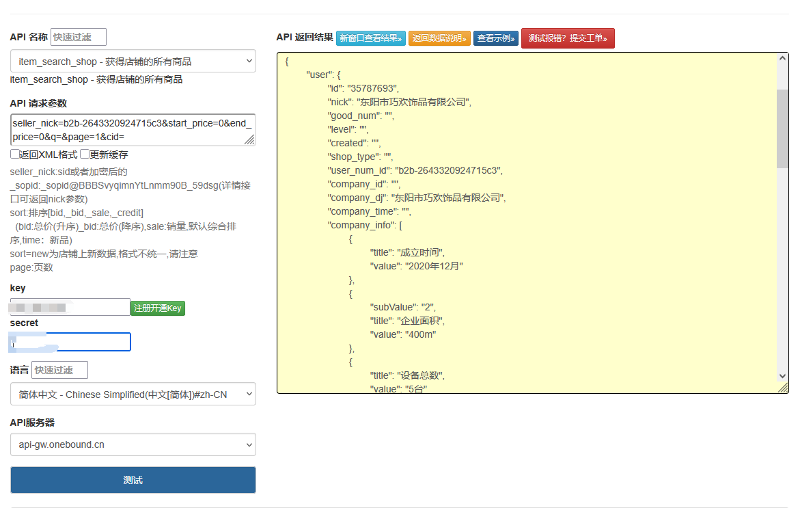Click the item_search_shop description text below dropdown
This screenshot has width=800, height=508.
(x=96, y=79)
